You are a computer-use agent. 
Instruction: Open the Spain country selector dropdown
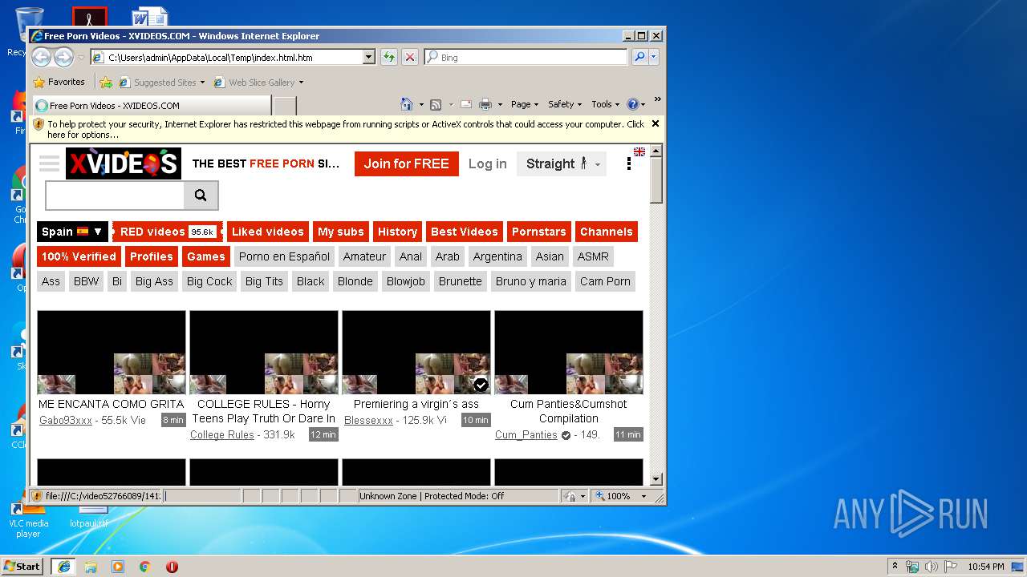tap(72, 232)
